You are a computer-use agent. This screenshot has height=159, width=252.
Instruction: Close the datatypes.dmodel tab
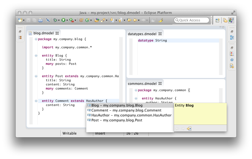(x=160, y=34)
